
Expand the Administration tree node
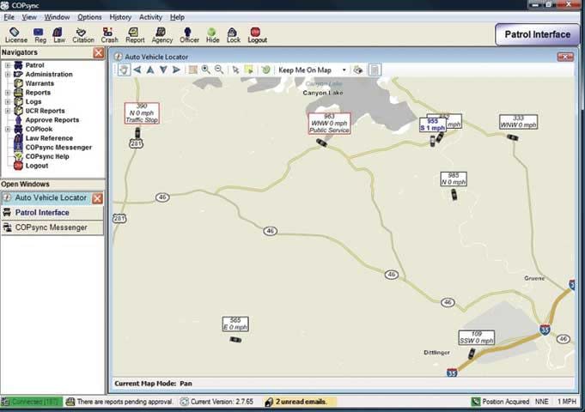(7, 75)
